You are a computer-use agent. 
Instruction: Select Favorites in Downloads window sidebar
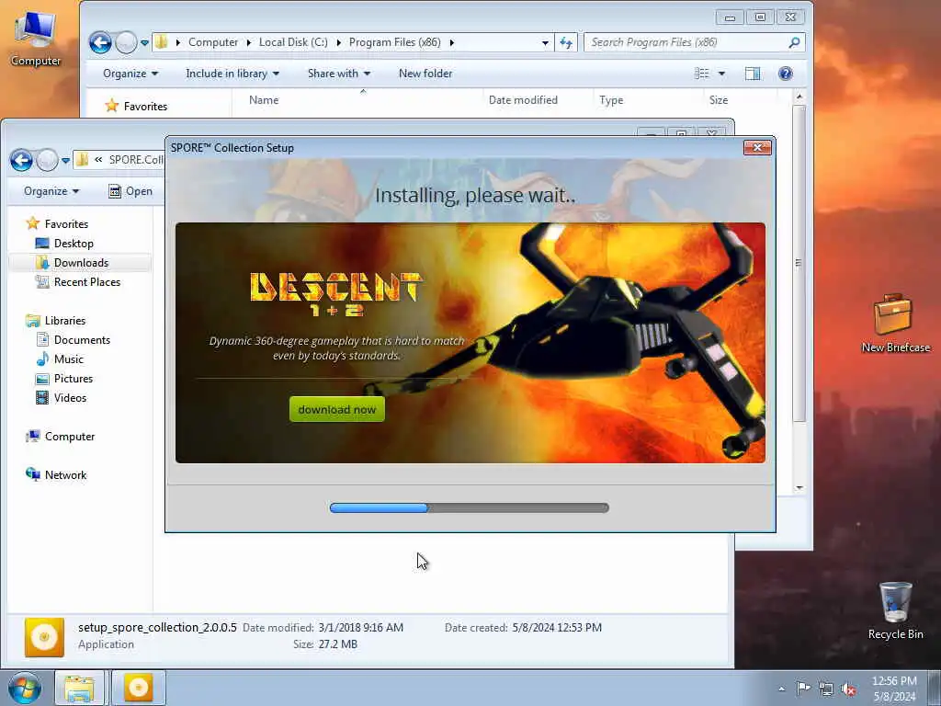66,224
